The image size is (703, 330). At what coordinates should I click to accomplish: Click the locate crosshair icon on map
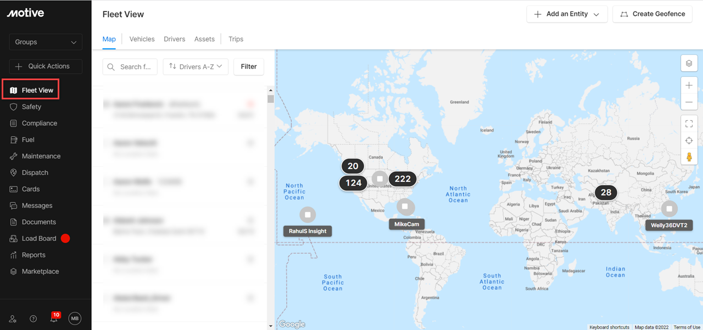click(x=689, y=141)
